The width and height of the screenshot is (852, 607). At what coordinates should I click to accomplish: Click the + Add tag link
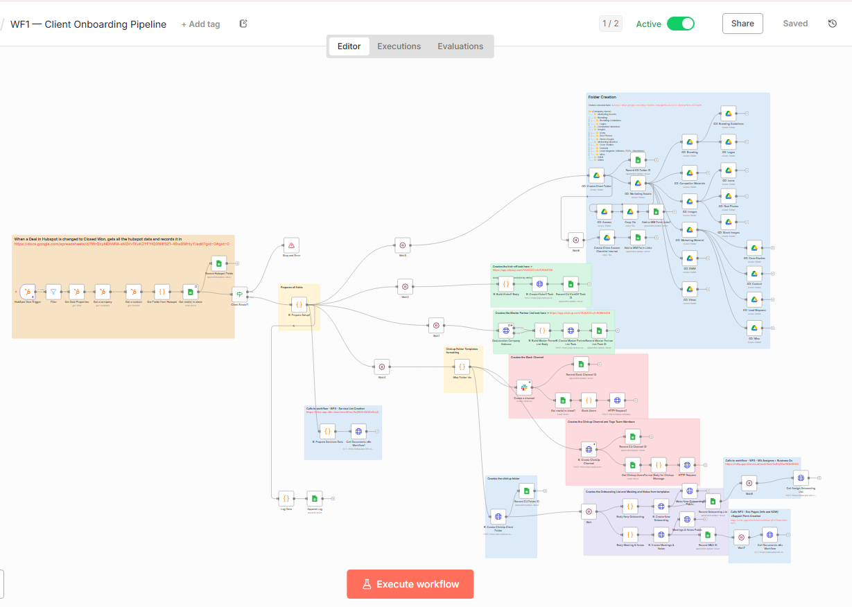coord(200,24)
